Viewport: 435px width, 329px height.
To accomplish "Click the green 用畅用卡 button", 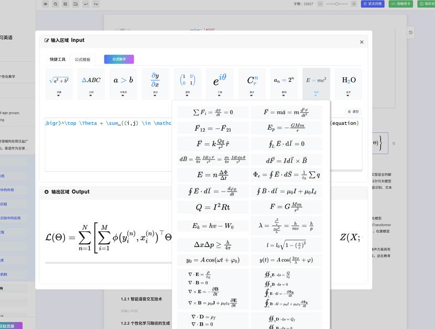I will pyautogui.click(x=400, y=4).
